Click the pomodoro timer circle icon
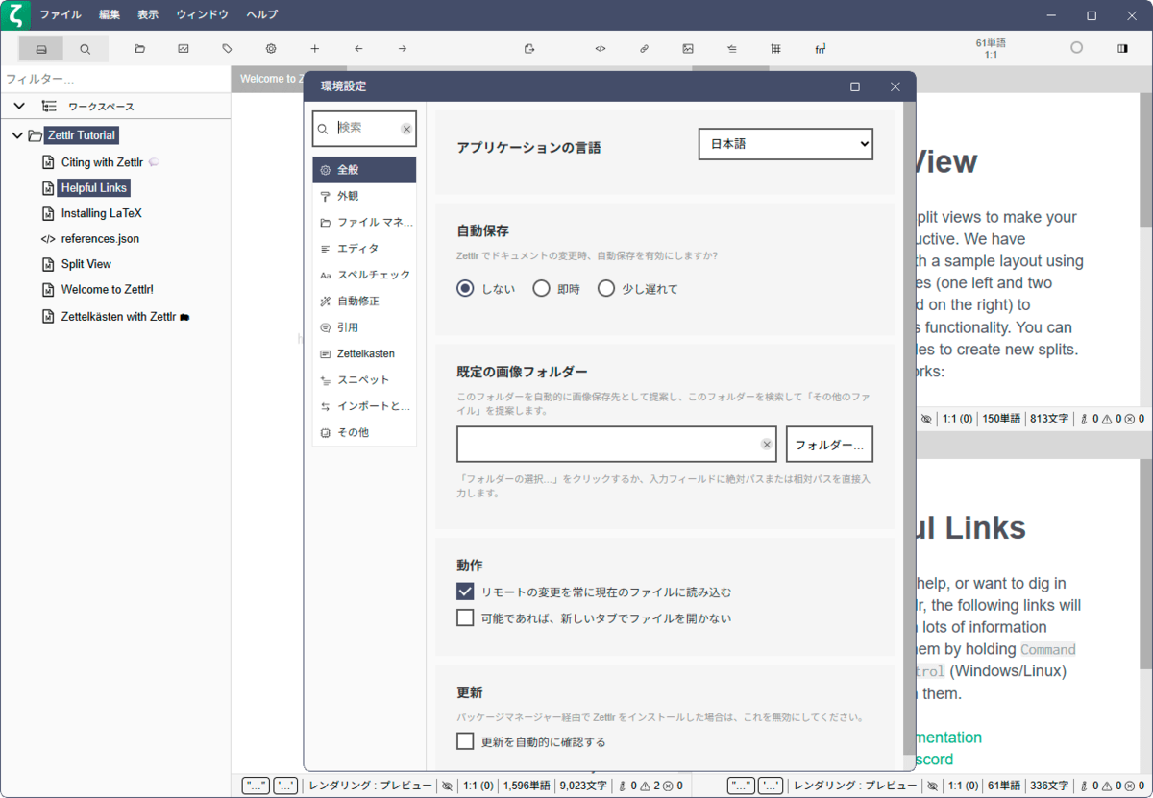Image resolution: width=1153 pixels, height=798 pixels. [1076, 48]
